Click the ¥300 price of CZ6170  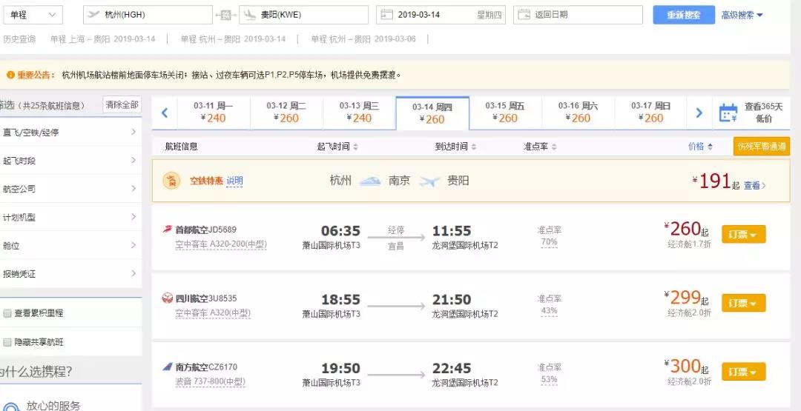pyautogui.click(x=686, y=366)
